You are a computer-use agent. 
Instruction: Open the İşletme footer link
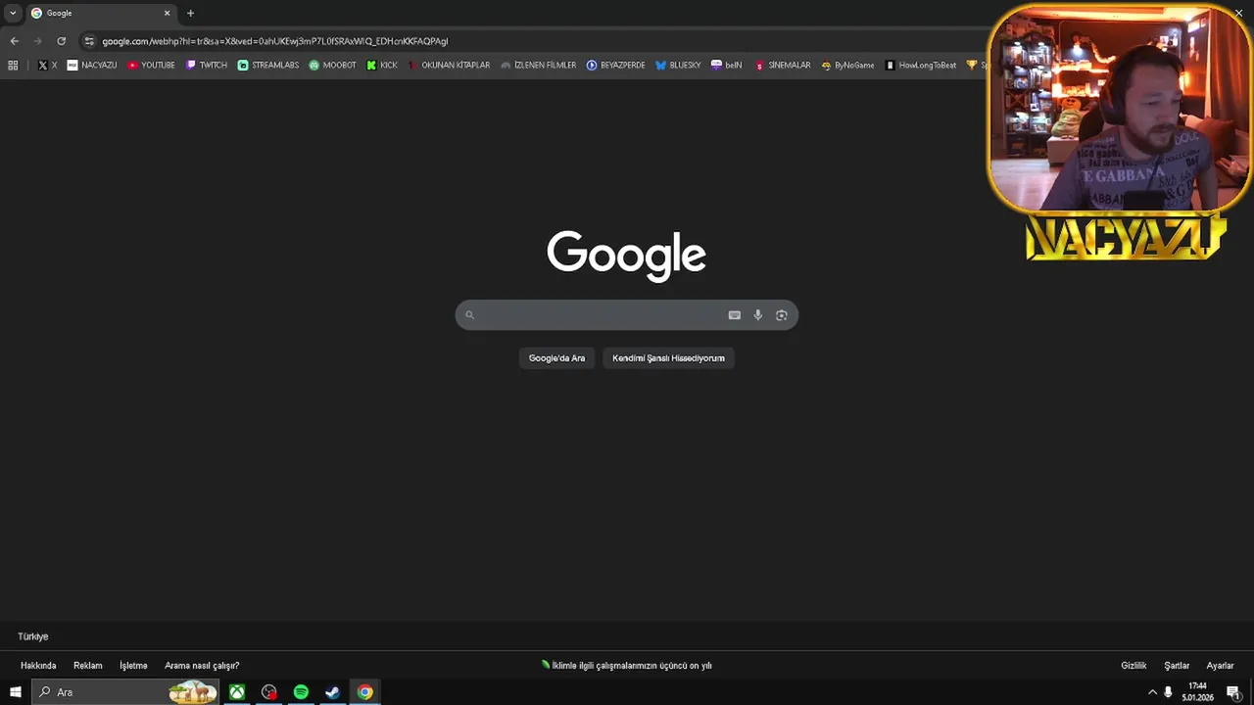133,666
